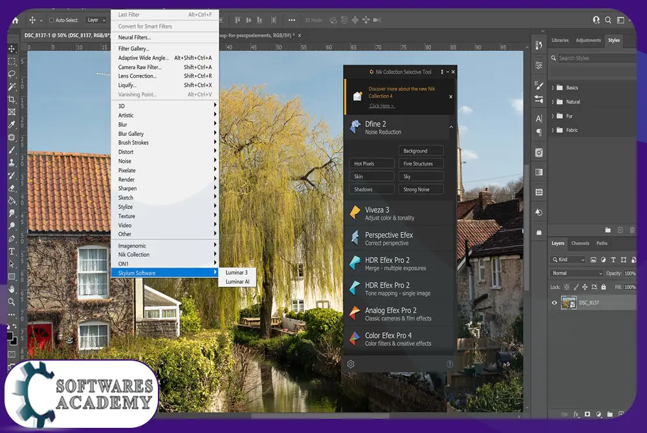The image size is (647, 433).
Task: Open the Blur Gallery submenu
Action: 164,134
